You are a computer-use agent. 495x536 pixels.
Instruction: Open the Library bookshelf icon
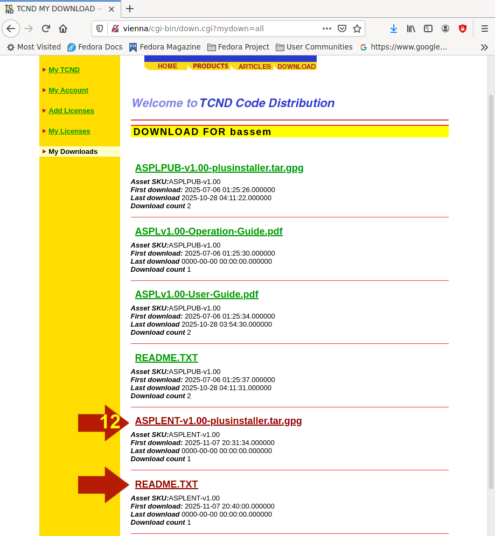click(411, 29)
